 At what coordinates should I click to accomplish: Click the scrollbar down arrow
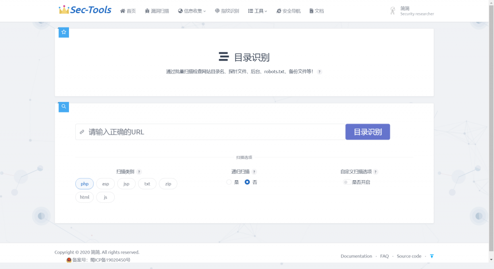point(491,260)
